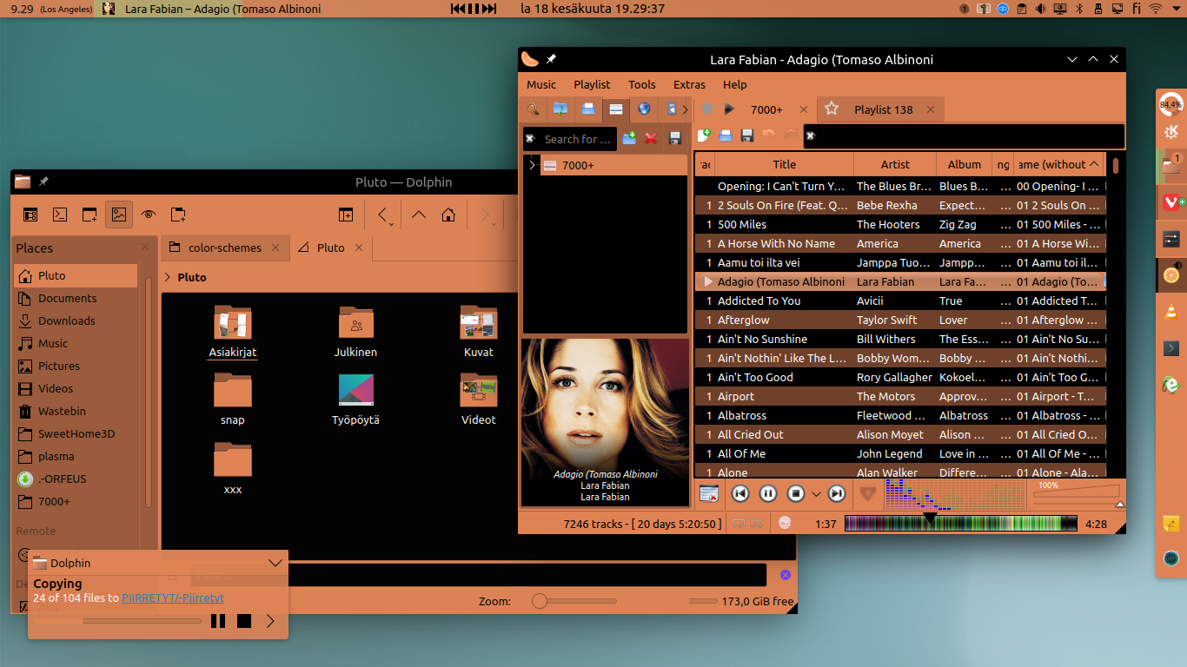Image resolution: width=1187 pixels, height=667 pixels.
Task: Click the new tab icon in Dolphin's toolbar
Action: pos(178,215)
